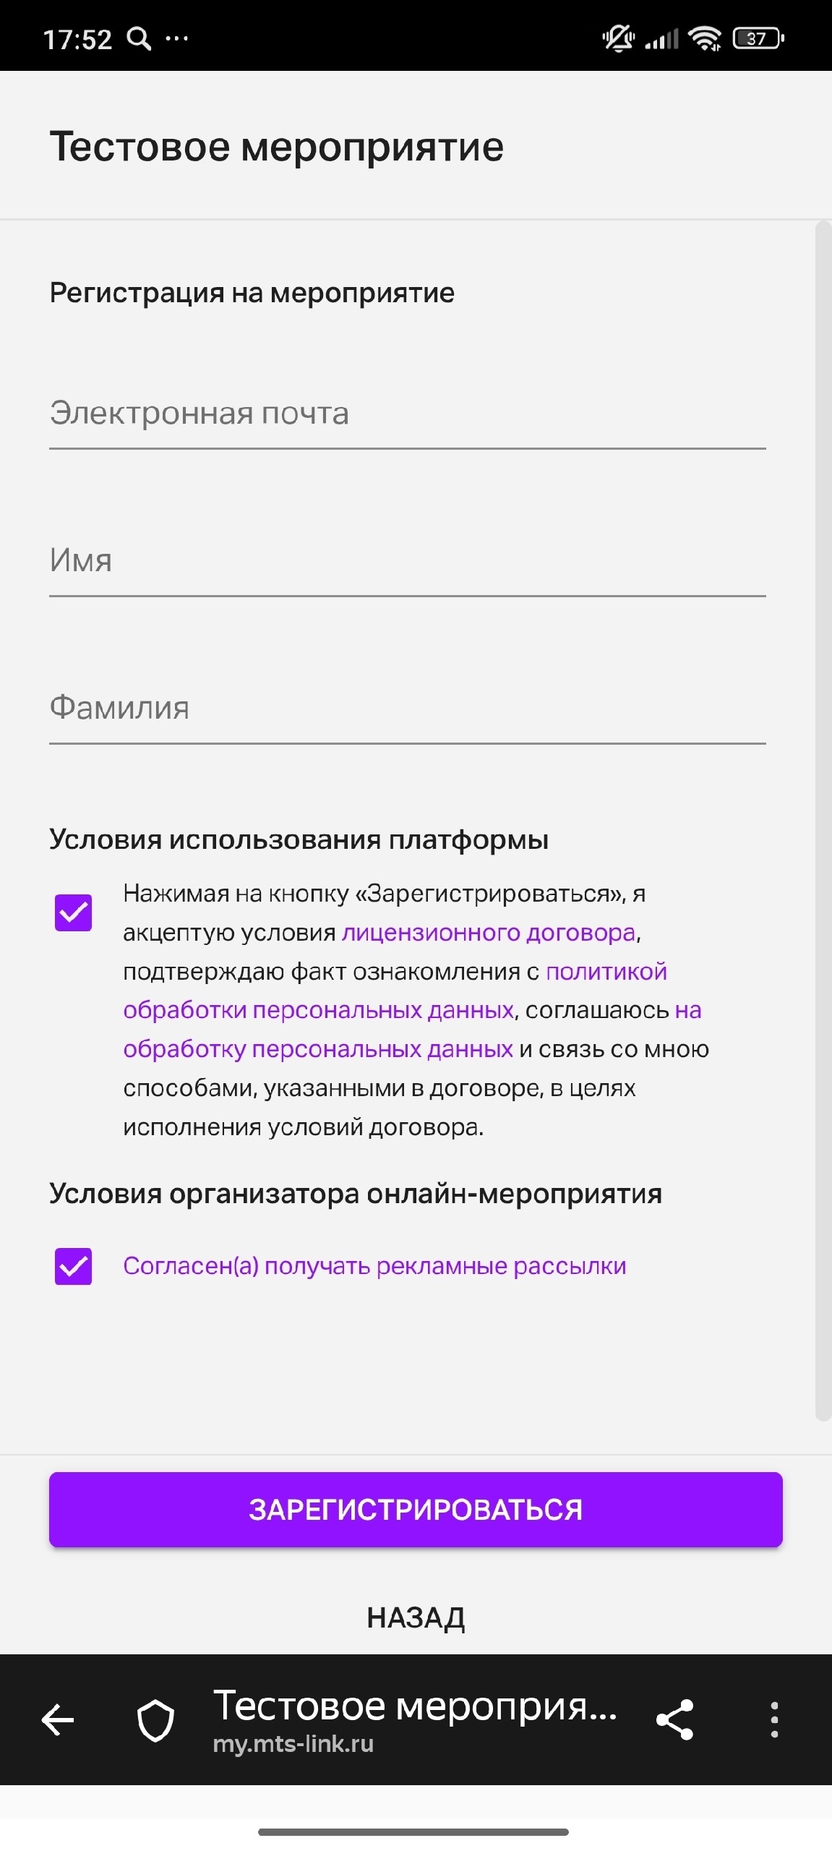Tap the Wi-Fi status icon
Viewport: 832px width, 1851px height.
(x=705, y=38)
